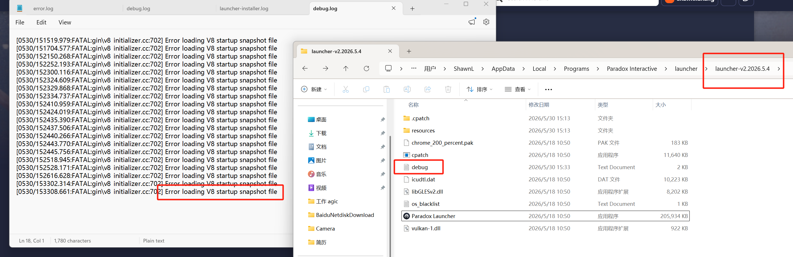Refresh the launcher folder view

point(366,69)
